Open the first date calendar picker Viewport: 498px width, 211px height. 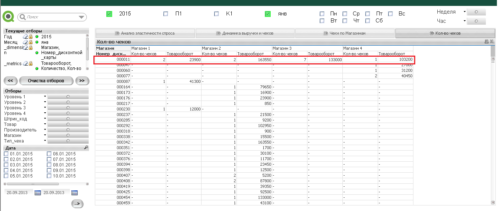point(38,193)
